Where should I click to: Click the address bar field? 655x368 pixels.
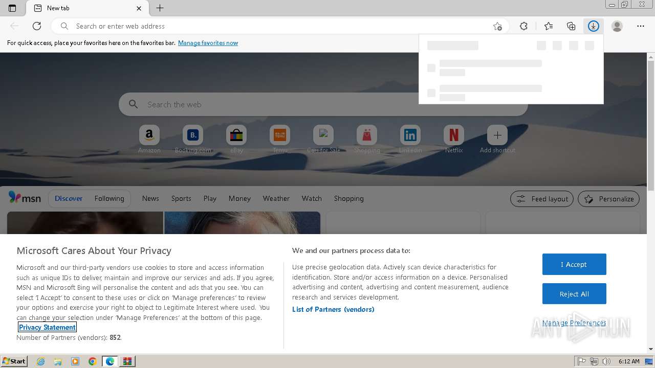coord(279,26)
